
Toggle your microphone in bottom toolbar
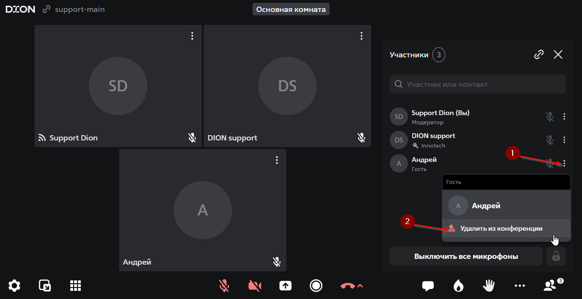pyautogui.click(x=224, y=286)
